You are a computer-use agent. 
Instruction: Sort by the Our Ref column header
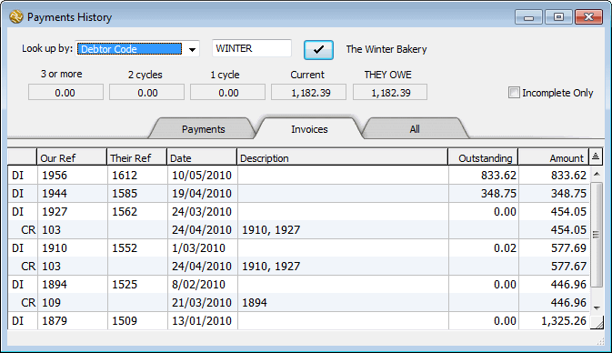(x=72, y=157)
